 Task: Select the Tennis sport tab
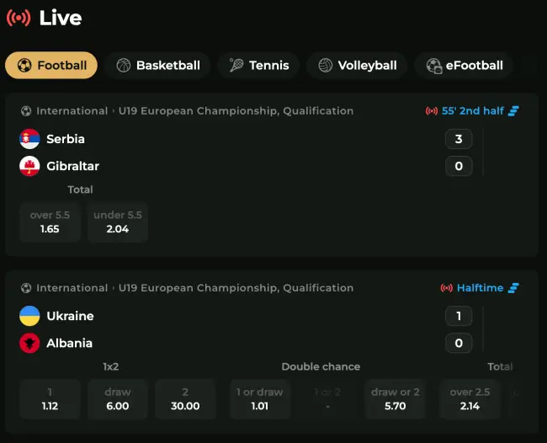click(x=258, y=65)
